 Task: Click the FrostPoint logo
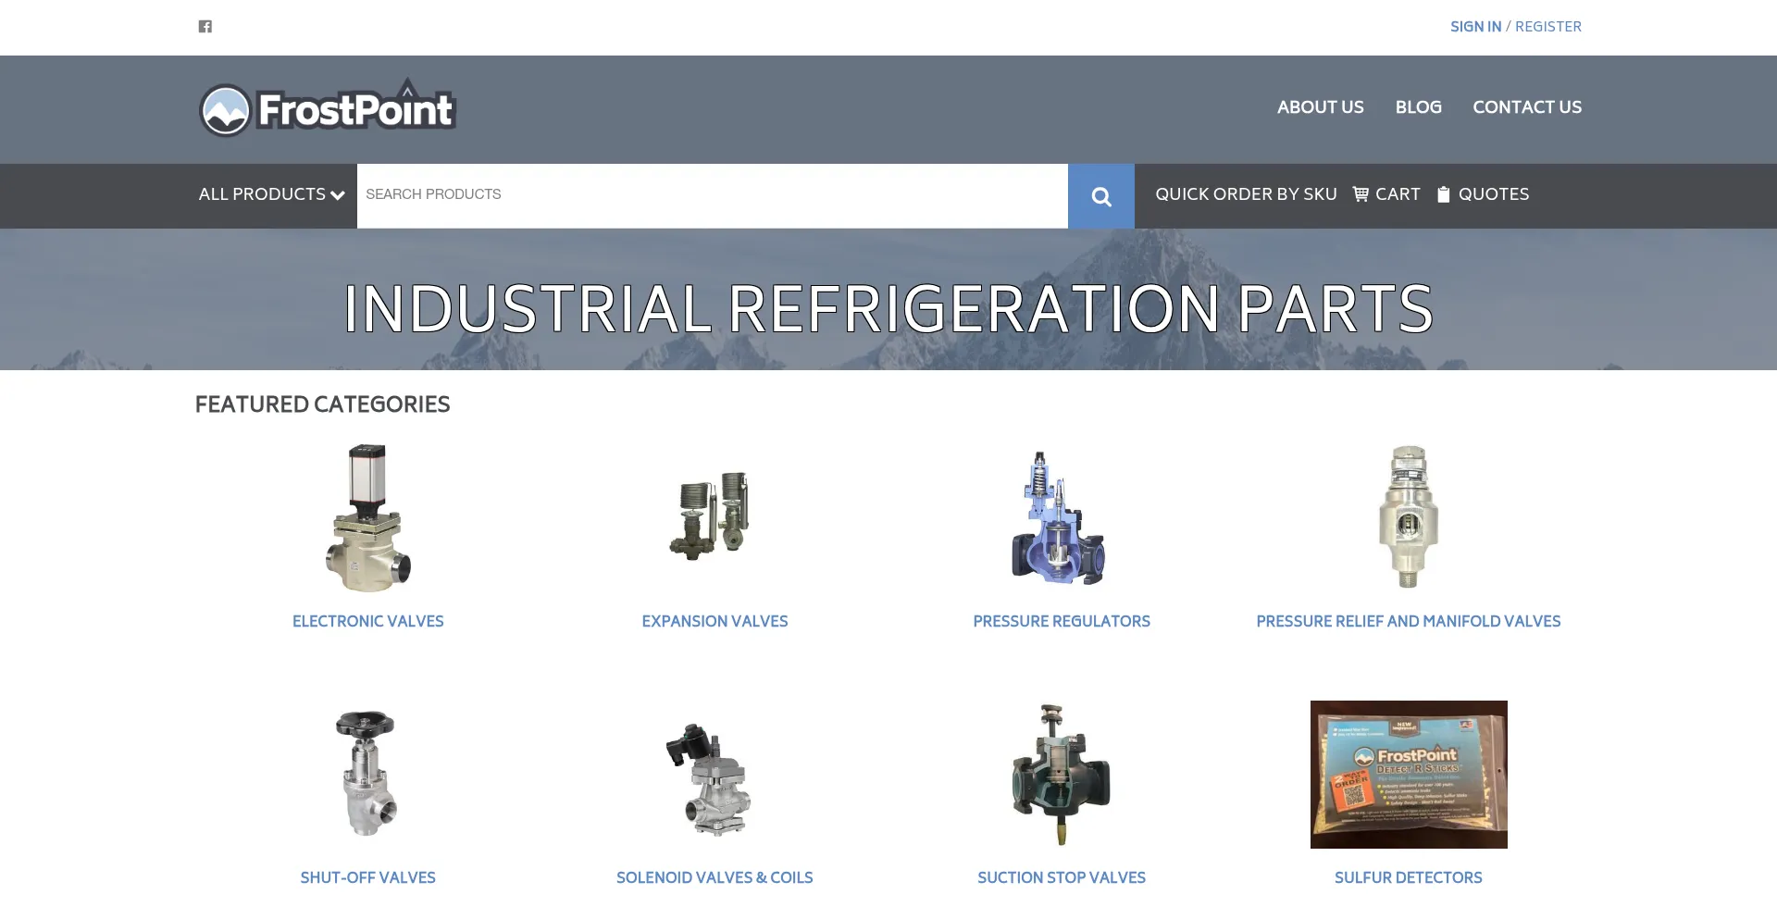point(328,109)
